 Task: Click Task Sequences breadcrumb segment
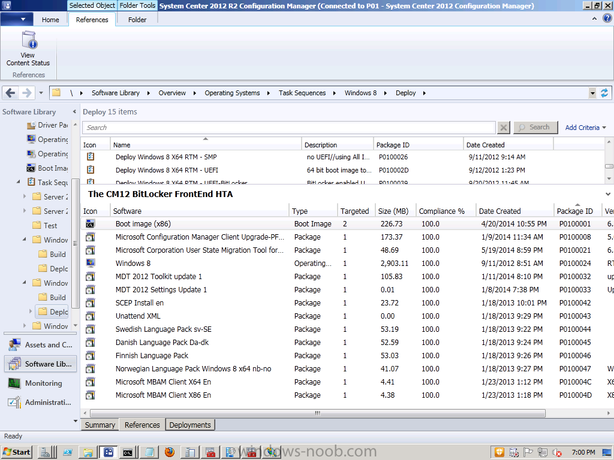pos(302,93)
